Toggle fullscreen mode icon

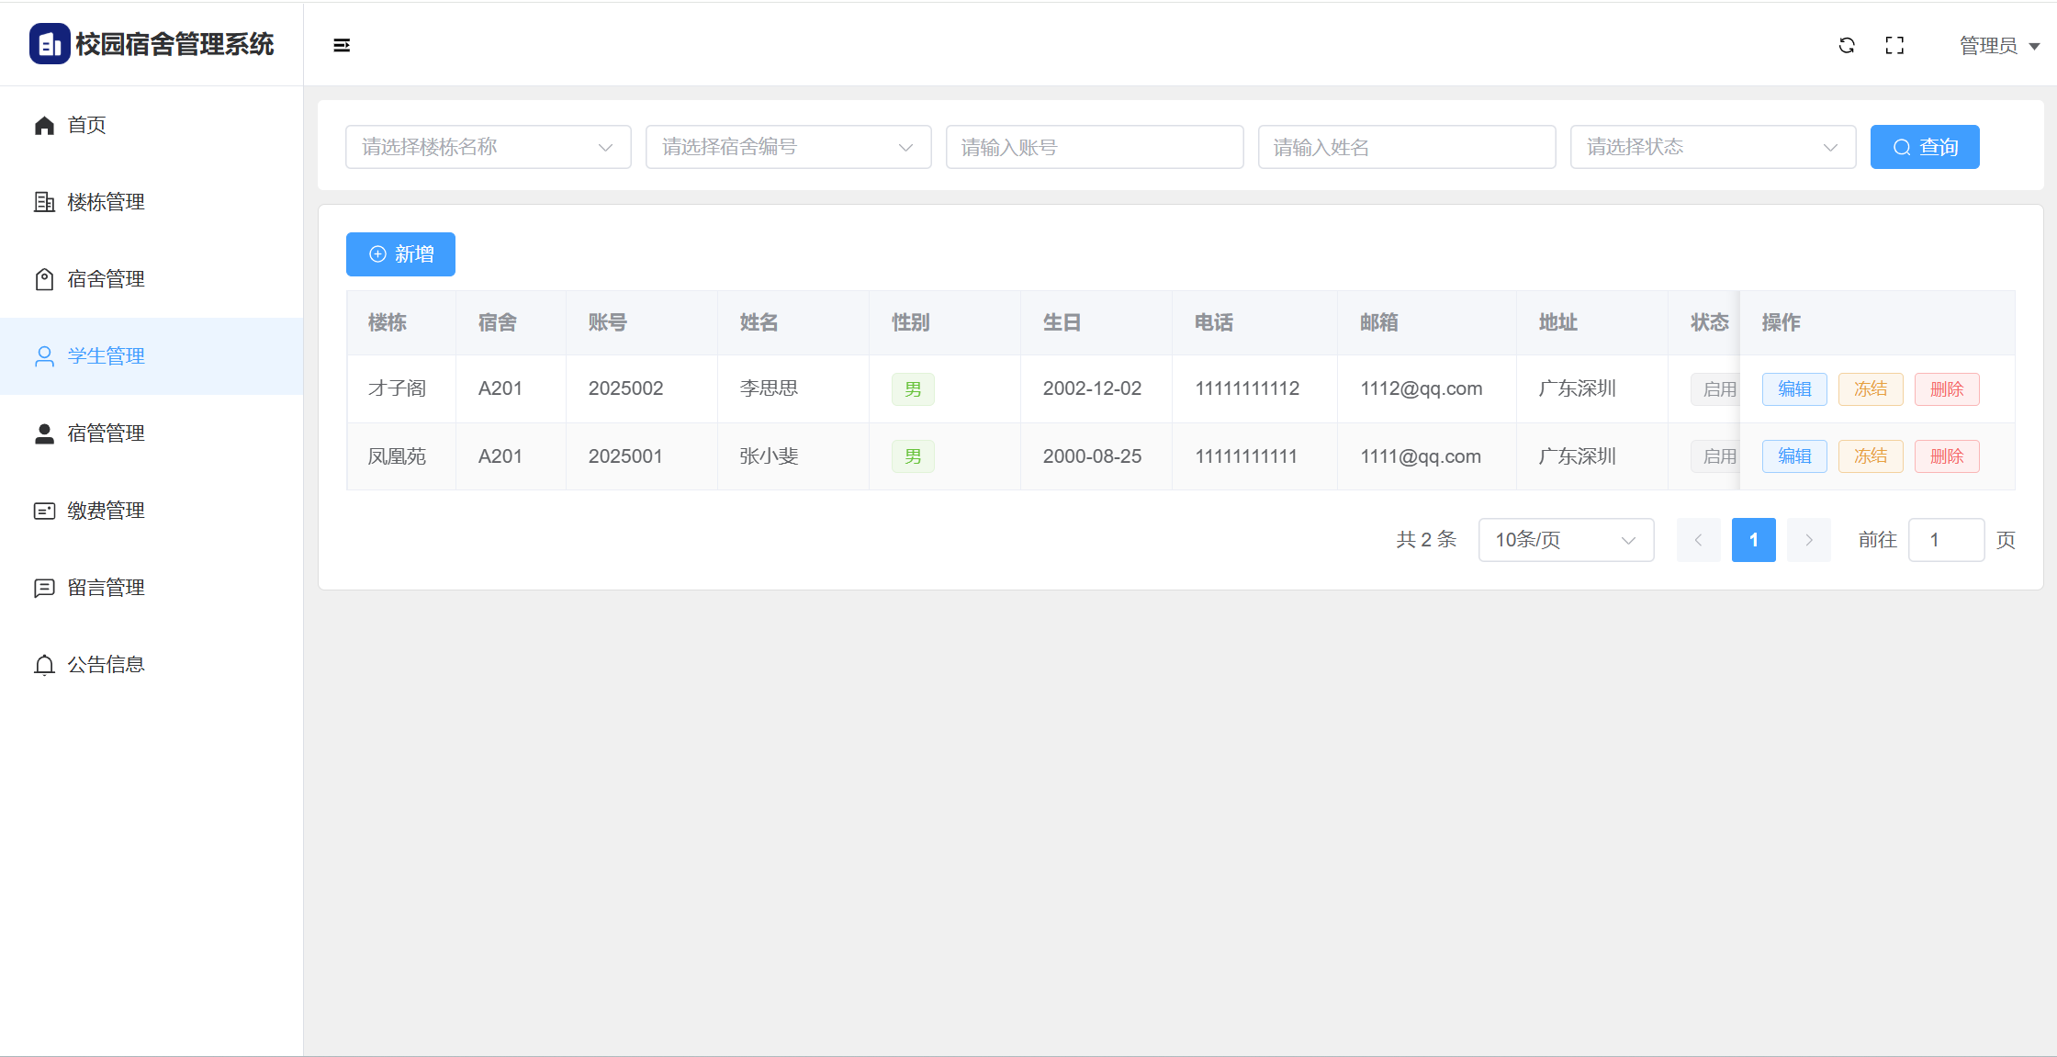pos(1894,45)
